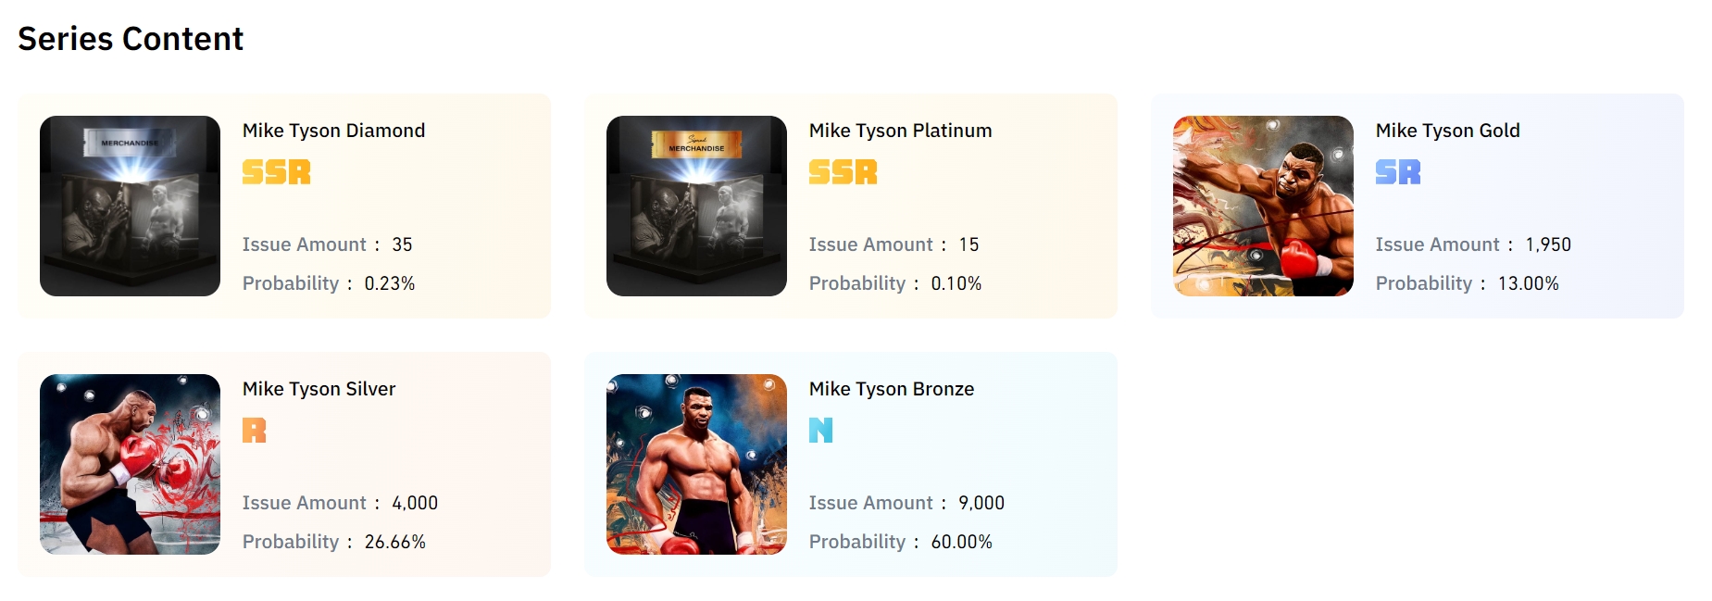Viewport: 1712px width, 601px height.
Task: Click the Bronze probability value 60.00%
Action: (x=961, y=542)
